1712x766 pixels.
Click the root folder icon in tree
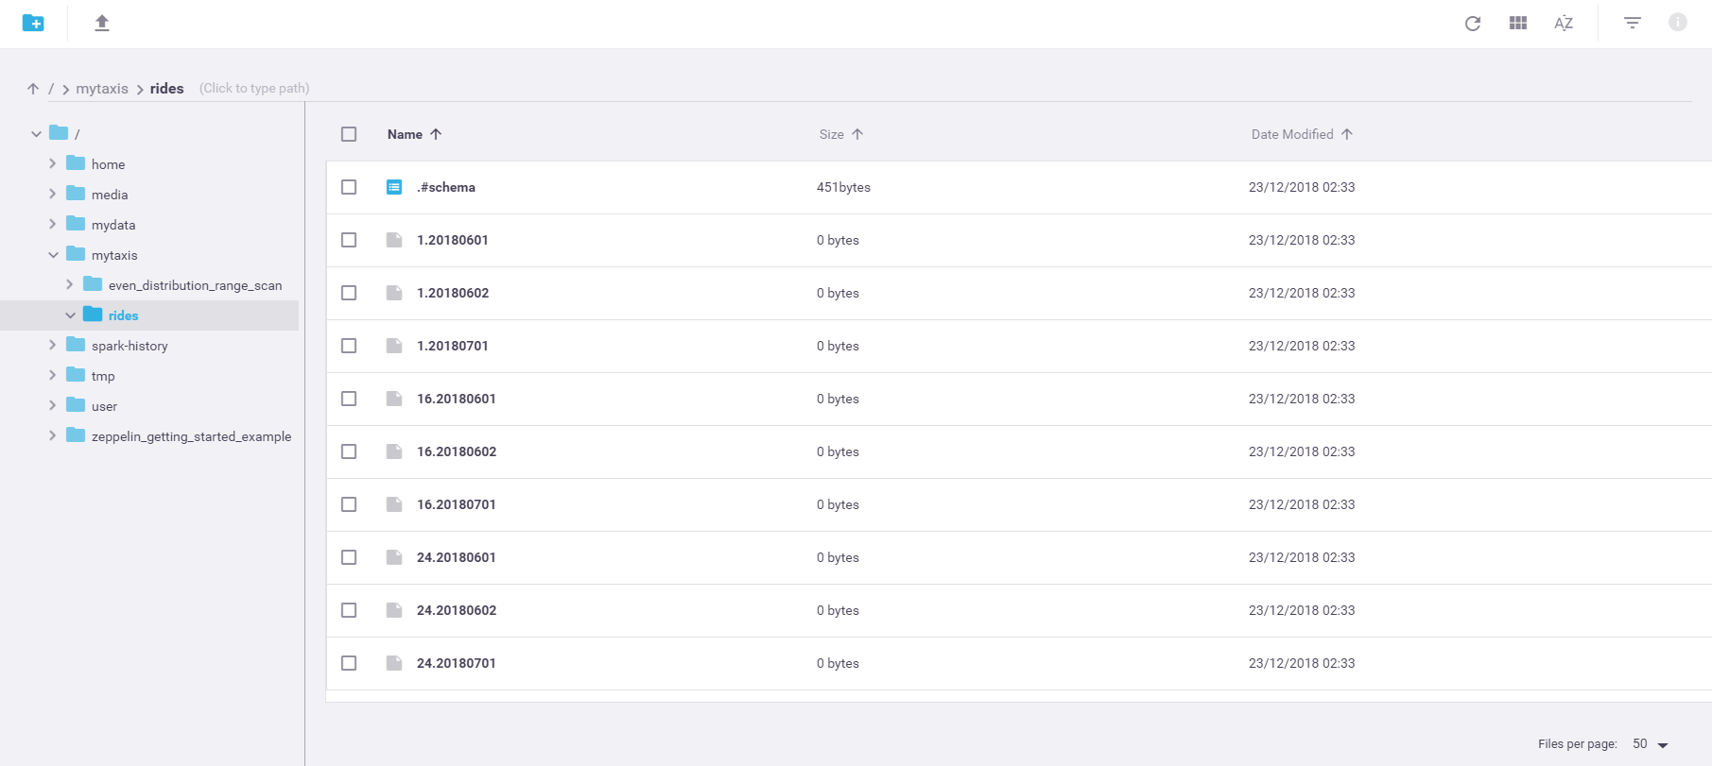[x=59, y=132]
